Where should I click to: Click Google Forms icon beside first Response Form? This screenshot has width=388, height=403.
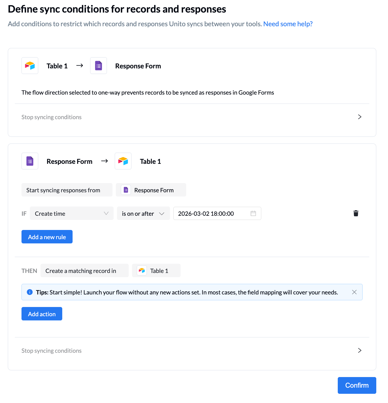[99, 66]
